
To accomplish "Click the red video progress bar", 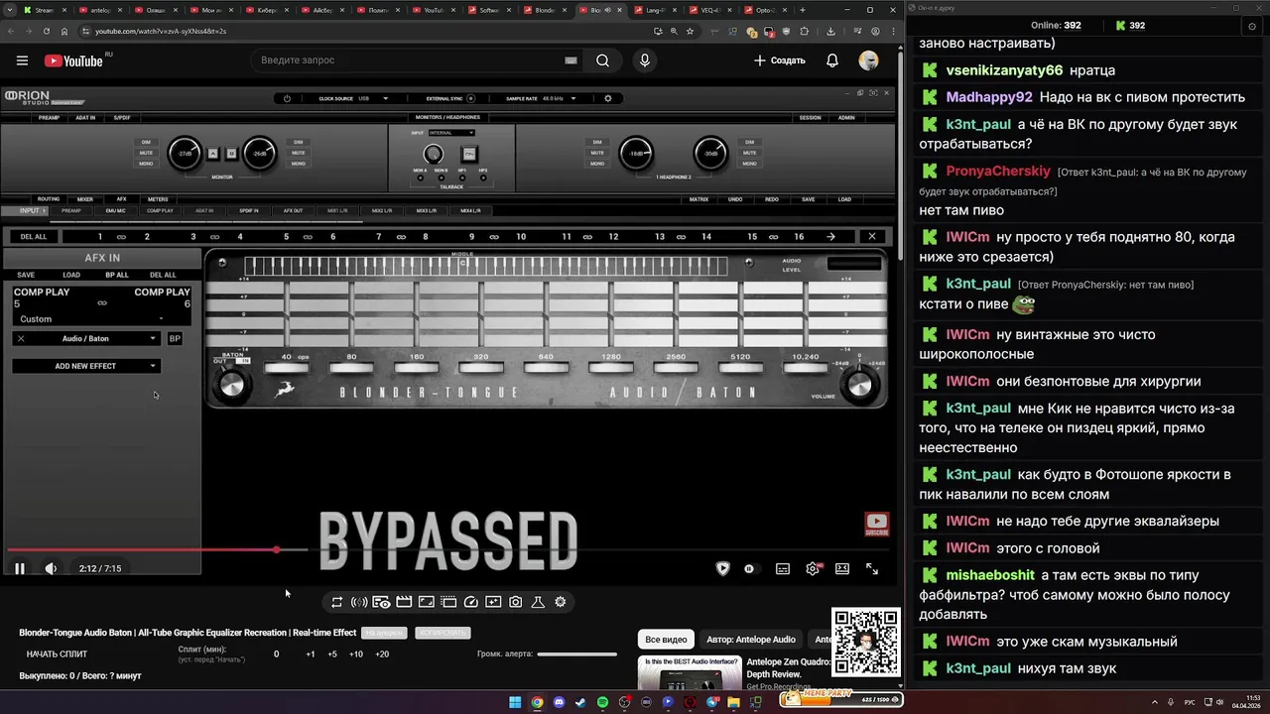I will tap(142, 549).
